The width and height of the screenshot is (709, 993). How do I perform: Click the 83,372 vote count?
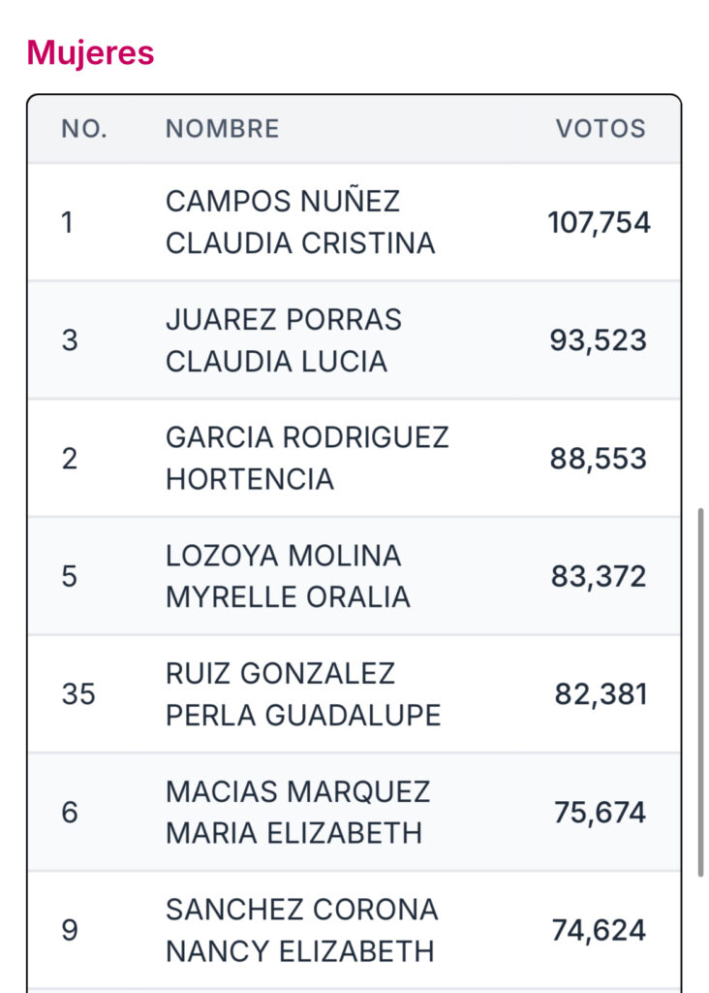[x=599, y=576]
